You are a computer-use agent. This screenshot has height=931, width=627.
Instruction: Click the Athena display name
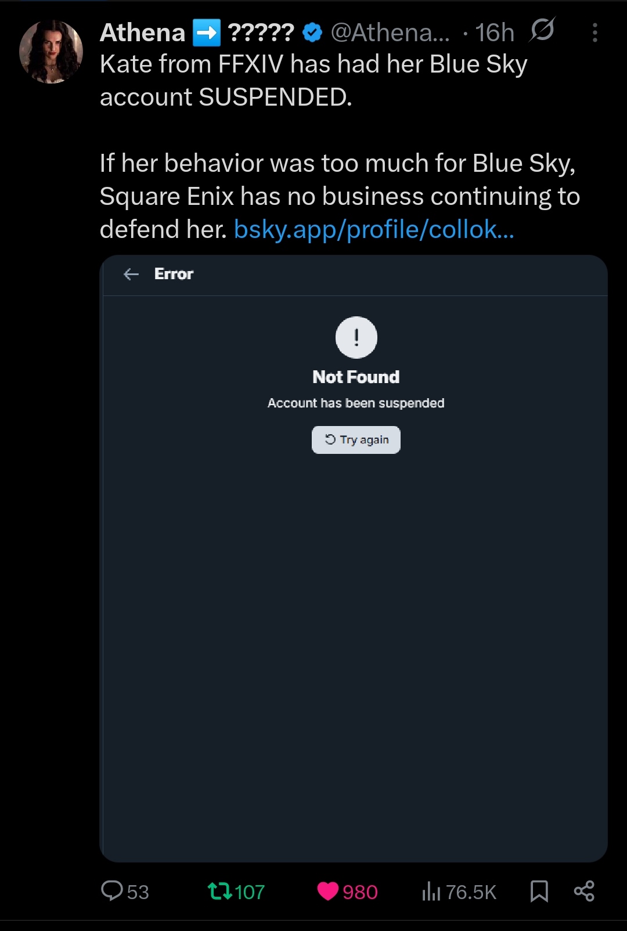(143, 33)
